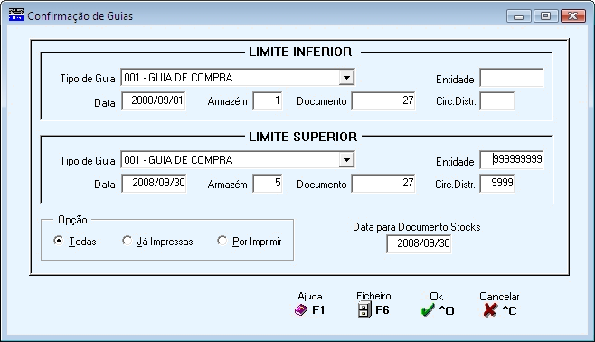595x342 pixels.
Task: Click the empty Circ.Distr. field in Limite Inferior
Action: click(497, 101)
